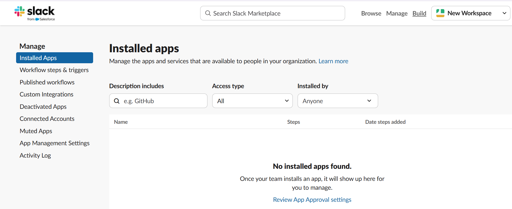Click the Learn more link
This screenshot has height=209, width=512.
(333, 61)
